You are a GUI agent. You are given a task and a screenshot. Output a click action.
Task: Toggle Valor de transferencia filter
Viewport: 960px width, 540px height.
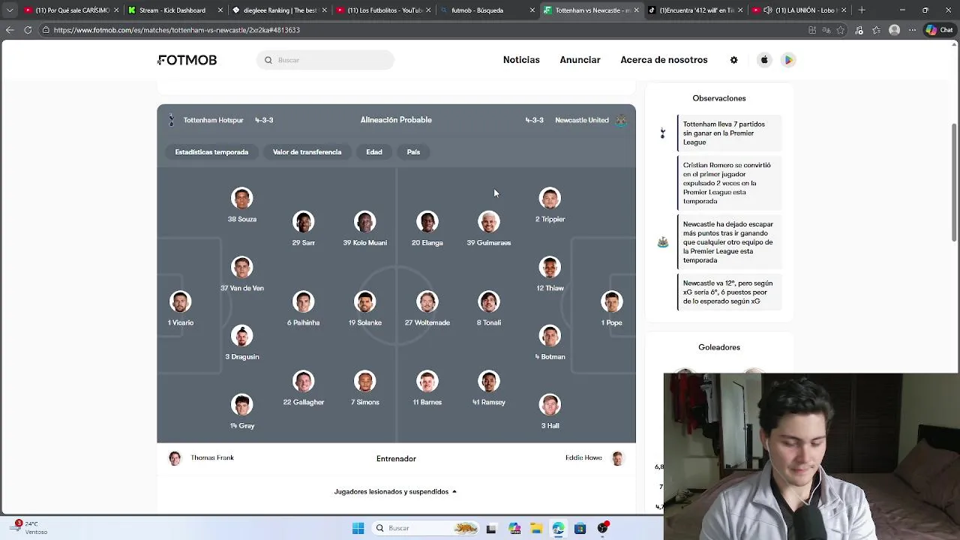click(307, 152)
